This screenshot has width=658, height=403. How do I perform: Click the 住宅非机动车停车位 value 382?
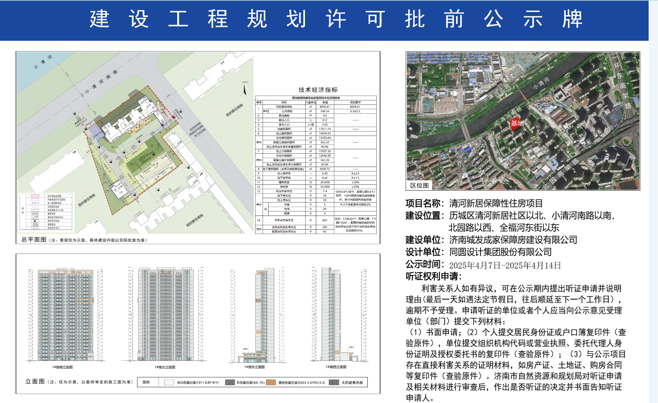pos(325,227)
